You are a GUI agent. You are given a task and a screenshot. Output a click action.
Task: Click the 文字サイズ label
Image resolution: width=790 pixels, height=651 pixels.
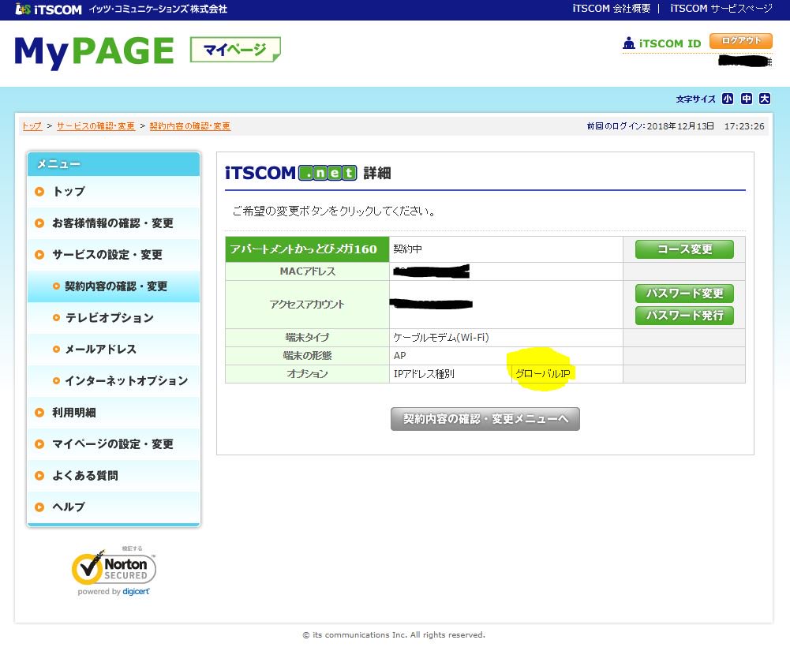[x=695, y=99]
